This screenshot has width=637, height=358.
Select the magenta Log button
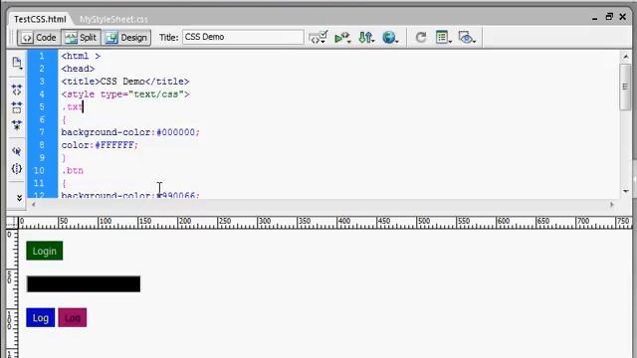[73, 318]
